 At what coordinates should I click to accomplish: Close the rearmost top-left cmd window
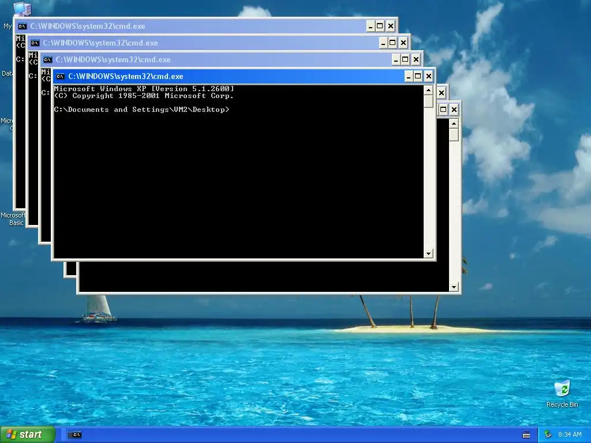pyautogui.click(x=391, y=27)
